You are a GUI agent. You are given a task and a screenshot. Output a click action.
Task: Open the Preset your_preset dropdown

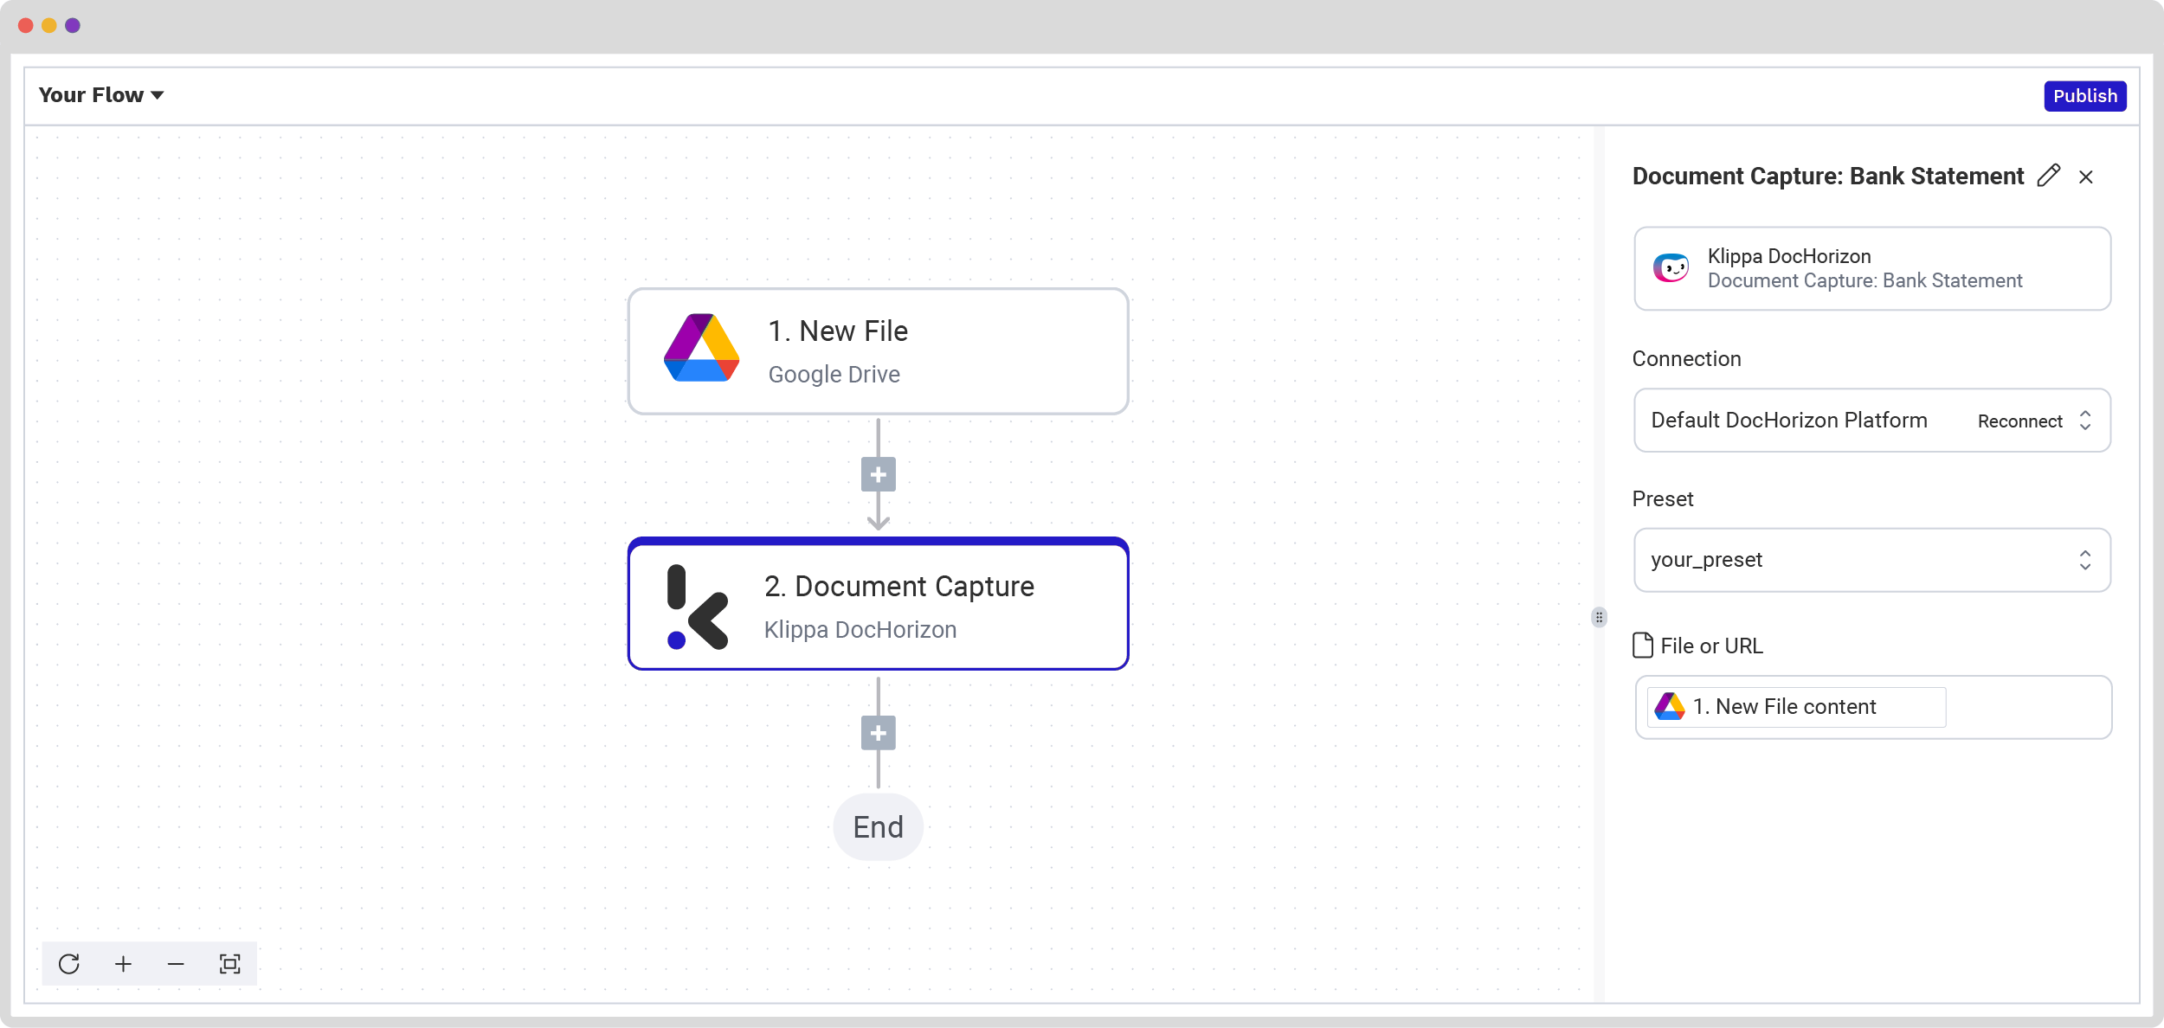pos(1871,560)
